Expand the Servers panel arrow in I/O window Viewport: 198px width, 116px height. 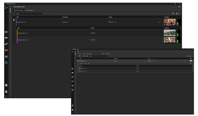(75, 51)
